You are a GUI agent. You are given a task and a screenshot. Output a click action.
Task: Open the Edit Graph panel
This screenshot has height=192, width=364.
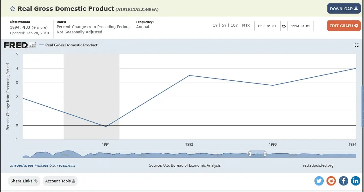(344, 26)
